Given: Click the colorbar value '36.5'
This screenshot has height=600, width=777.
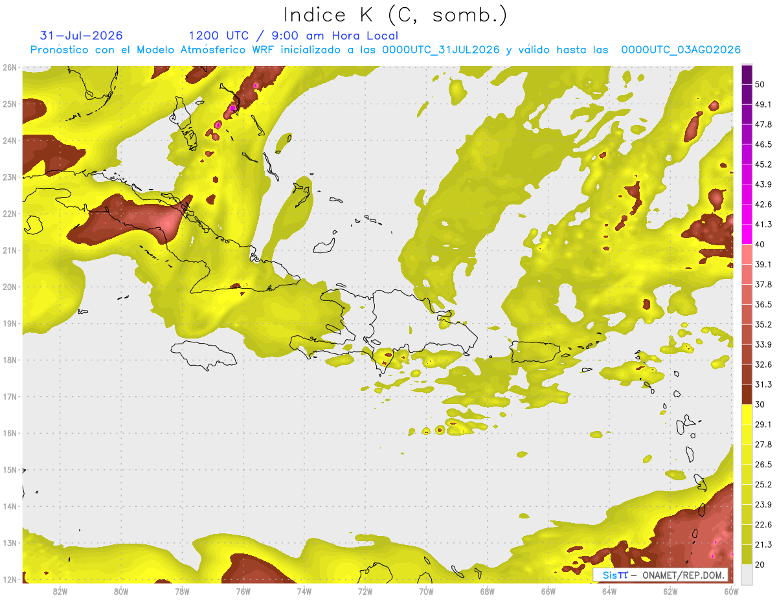Looking at the screenshot, I should [763, 304].
